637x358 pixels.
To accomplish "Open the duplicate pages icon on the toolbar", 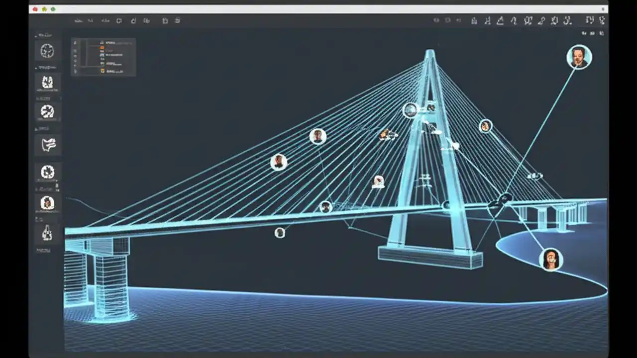I will pos(147,21).
